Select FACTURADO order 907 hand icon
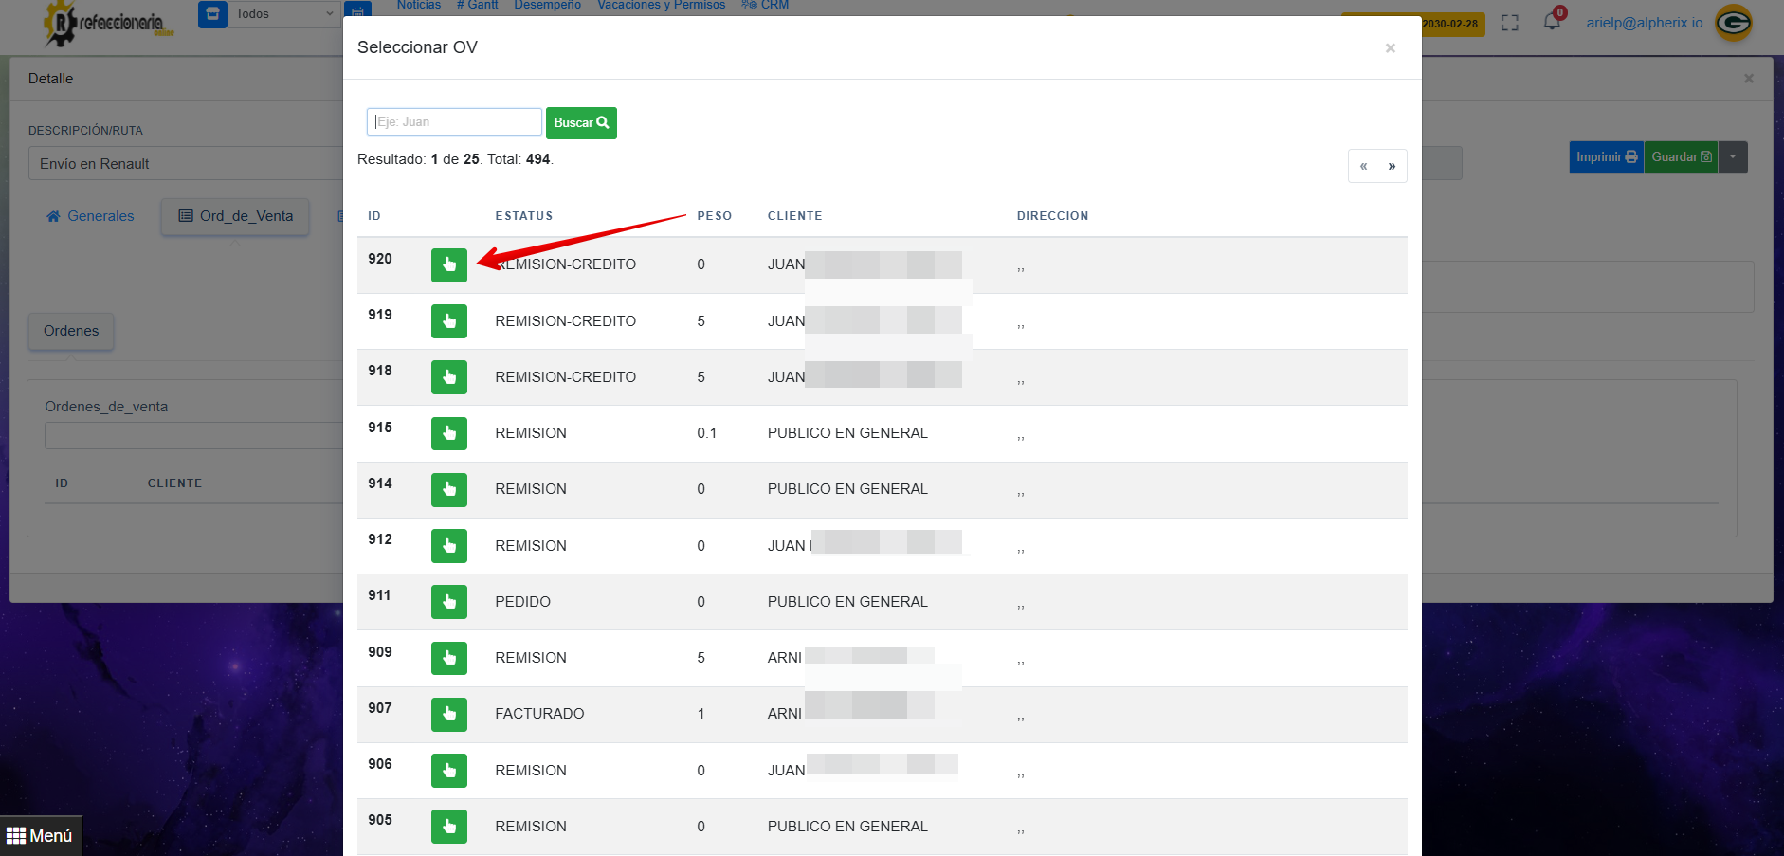This screenshot has height=856, width=1784. [448, 714]
